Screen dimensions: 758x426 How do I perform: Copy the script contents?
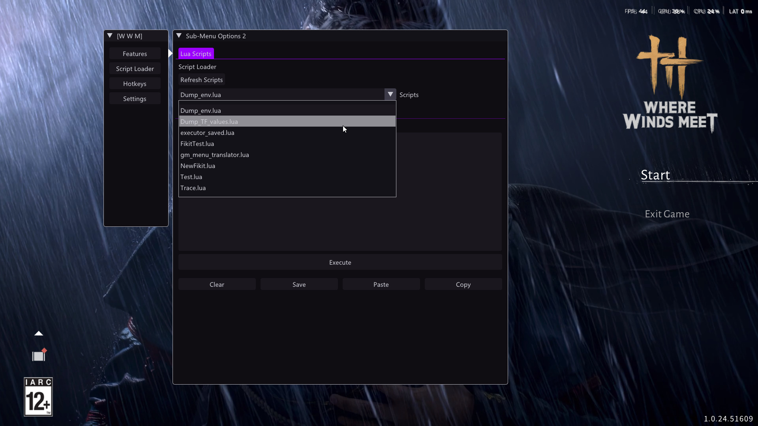tap(463, 284)
